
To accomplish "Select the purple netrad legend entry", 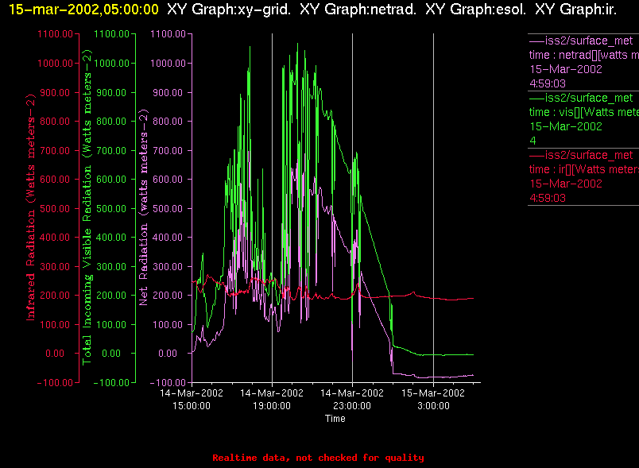I will pyautogui.click(x=583, y=62).
